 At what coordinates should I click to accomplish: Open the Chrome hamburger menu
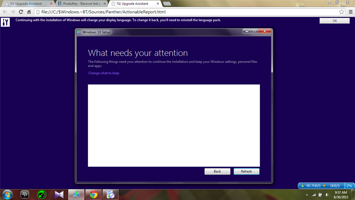click(x=350, y=12)
